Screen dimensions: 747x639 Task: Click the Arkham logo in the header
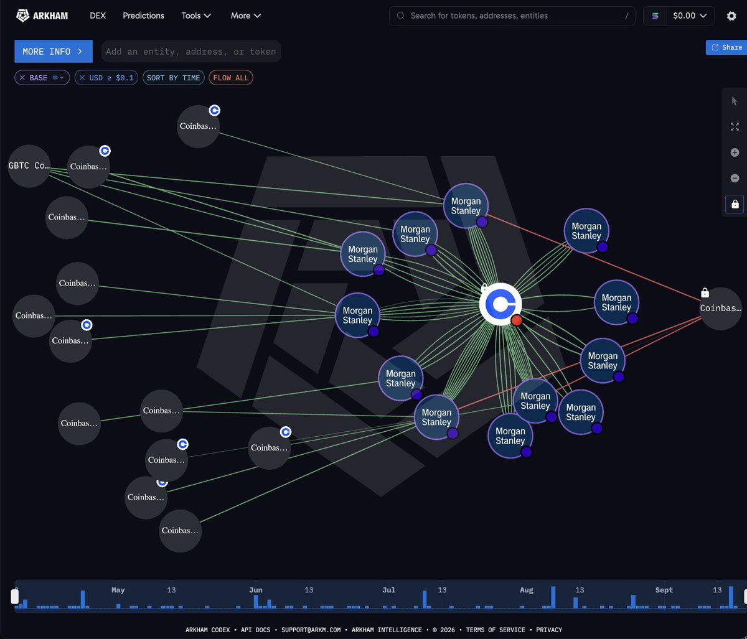point(42,16)
